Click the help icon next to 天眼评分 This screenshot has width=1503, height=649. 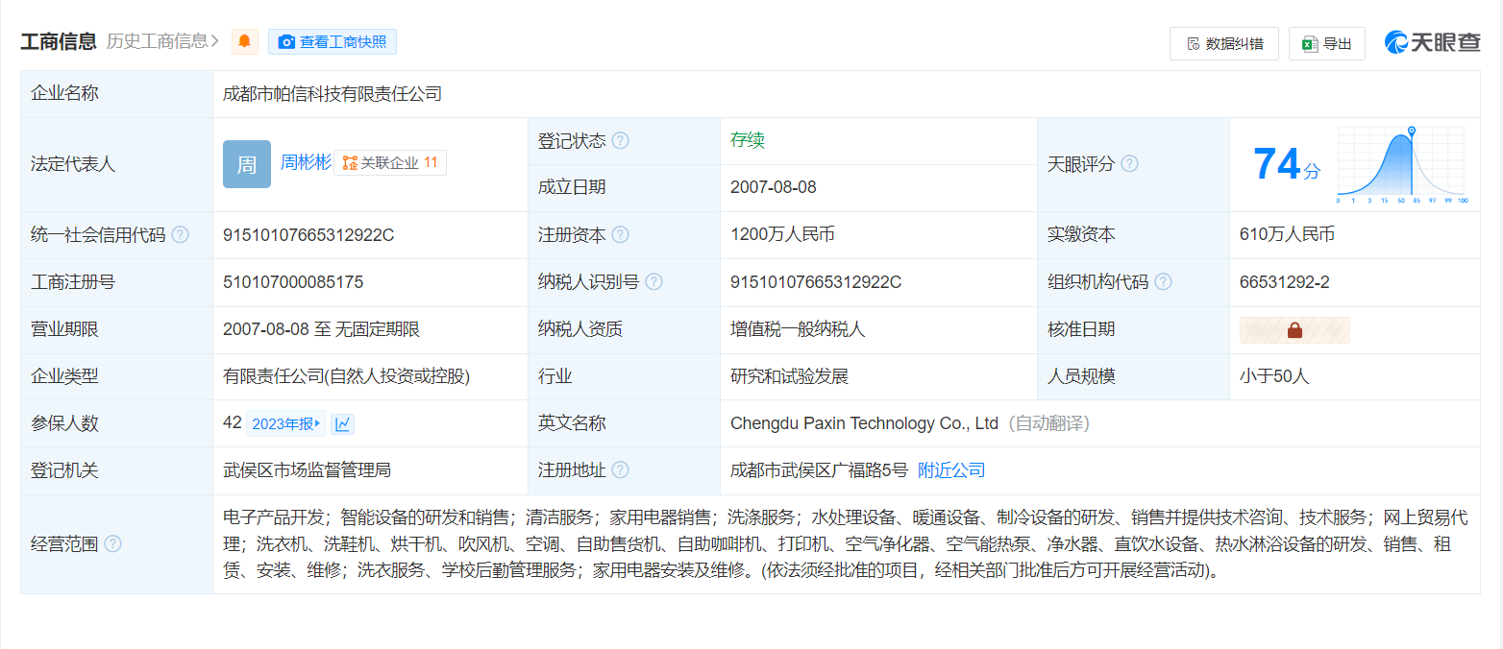[1129, 164]
